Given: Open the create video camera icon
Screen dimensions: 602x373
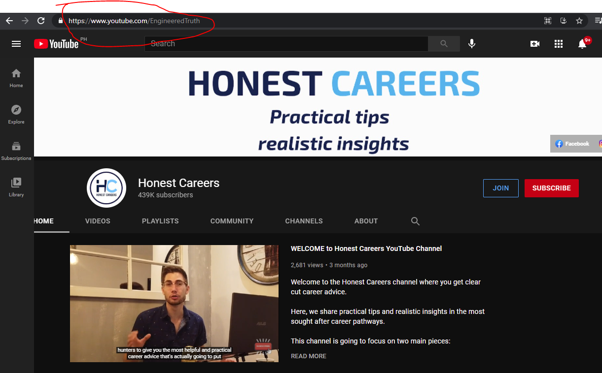Looking at the screenshot, I should pos(535,44).
